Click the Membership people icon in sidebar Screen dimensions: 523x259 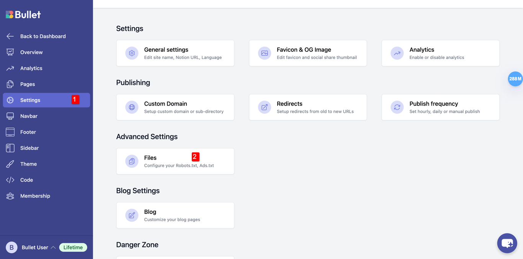(x=10, y=196)
